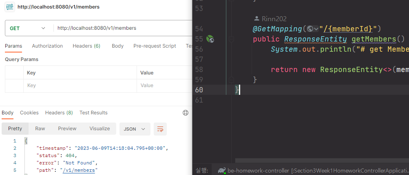Switch to the Params tab
The image size is (409, 175).
click(x=13, y=46)
